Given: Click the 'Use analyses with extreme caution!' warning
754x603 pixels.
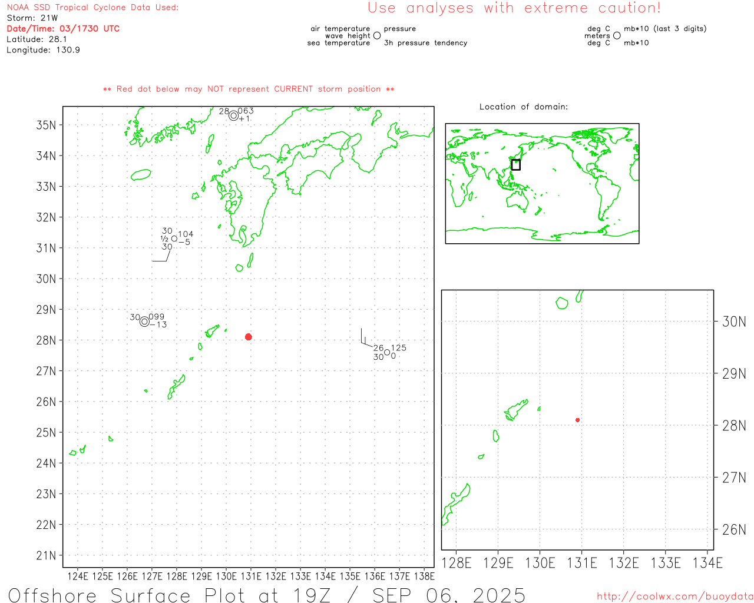Looking at the screenshot, I should (514, 8).
